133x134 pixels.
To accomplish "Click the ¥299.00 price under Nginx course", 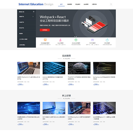I will pos(96,125).
